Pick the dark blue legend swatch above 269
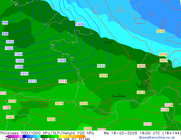181x140 pixels. pyautogui.click(x=24, y=136)
